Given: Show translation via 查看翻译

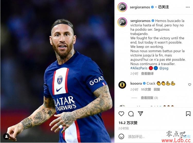Looking at the screenshot, I should click(147, 74).
